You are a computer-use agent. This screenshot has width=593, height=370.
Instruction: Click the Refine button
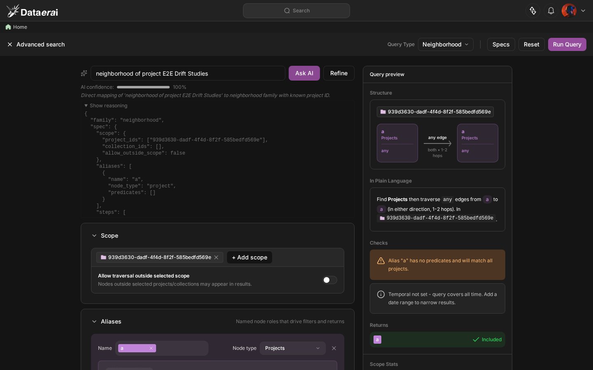pos(339,73)
